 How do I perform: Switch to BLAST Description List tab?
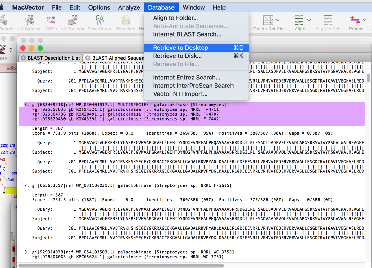53,58
